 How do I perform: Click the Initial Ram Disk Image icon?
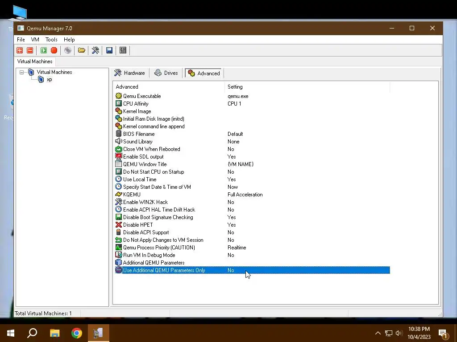coord(119,118)
